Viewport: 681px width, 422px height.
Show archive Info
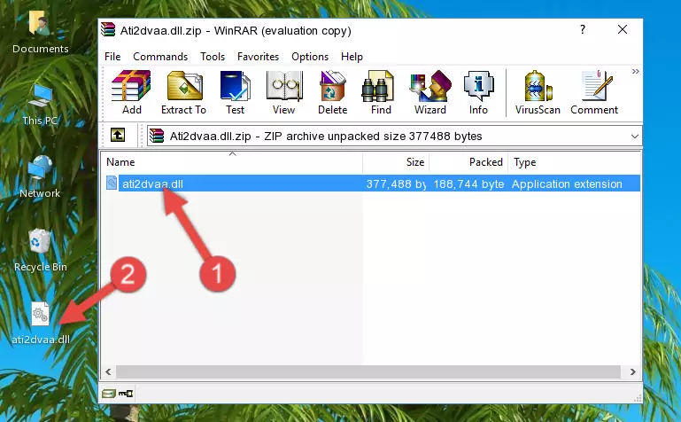478,92
